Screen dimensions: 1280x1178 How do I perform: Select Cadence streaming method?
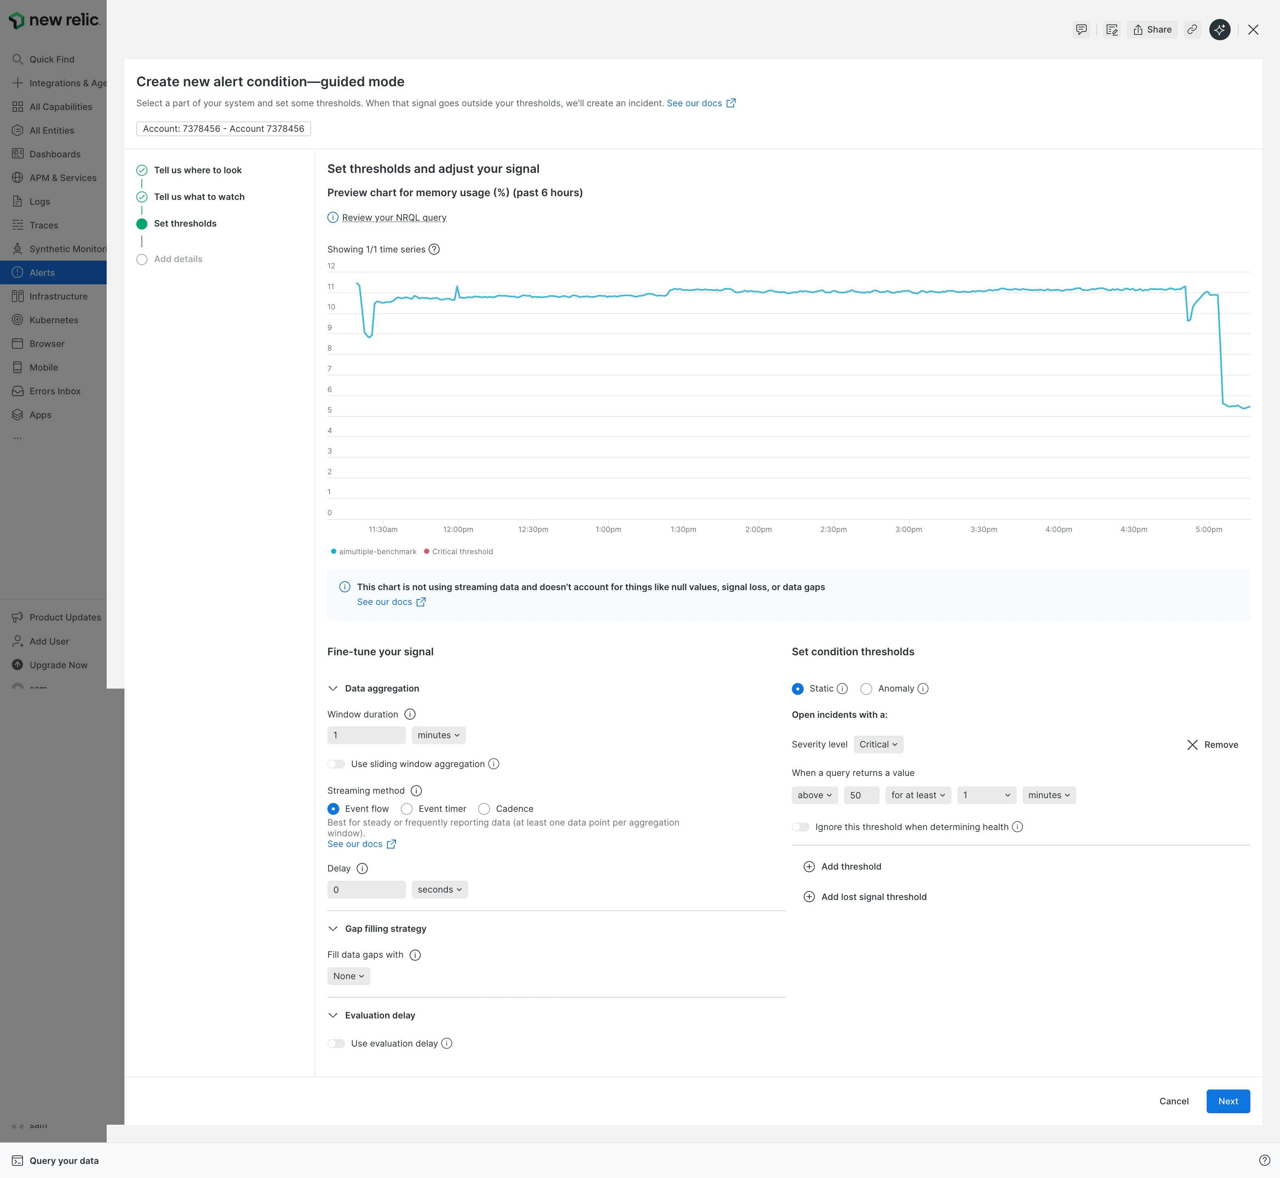[x=484, y=808]
